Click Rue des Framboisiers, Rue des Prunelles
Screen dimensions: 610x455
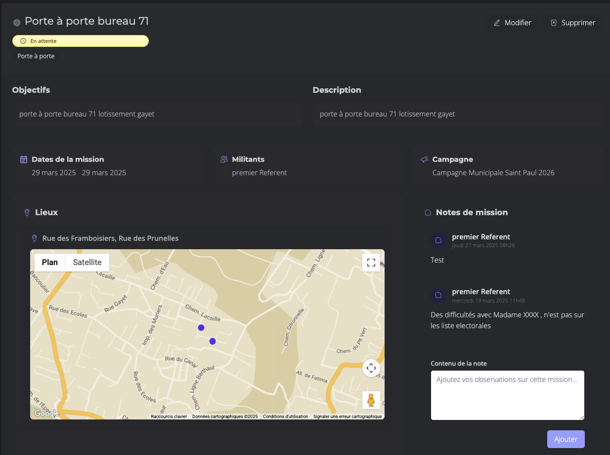[x=110, y=238]
